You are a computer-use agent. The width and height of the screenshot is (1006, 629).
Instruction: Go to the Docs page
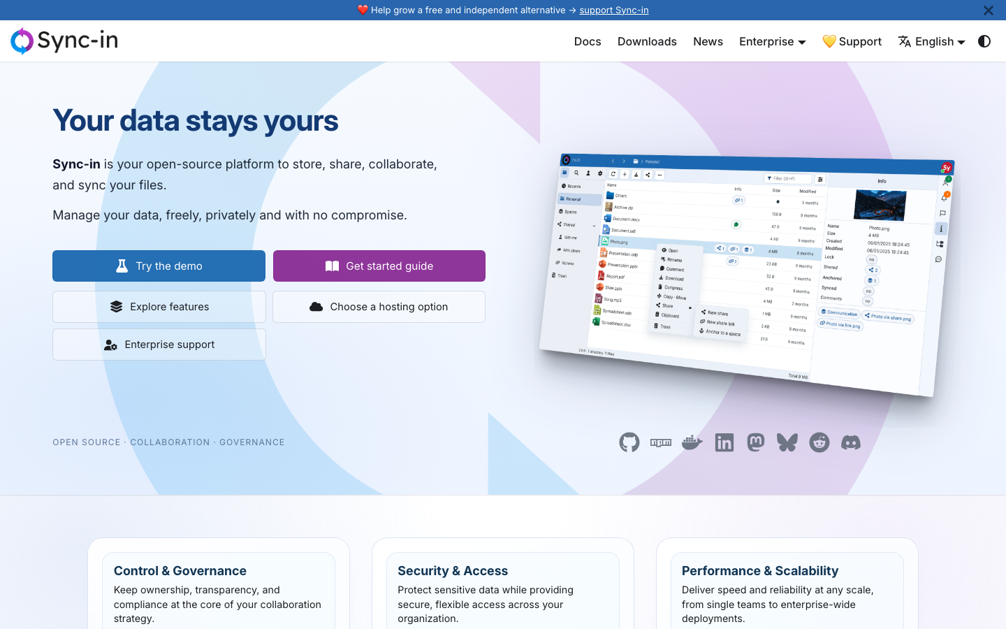[588, 41]
